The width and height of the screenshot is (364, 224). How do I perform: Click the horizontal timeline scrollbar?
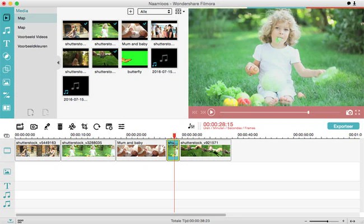pyautogui.click(x=121, y=215)
